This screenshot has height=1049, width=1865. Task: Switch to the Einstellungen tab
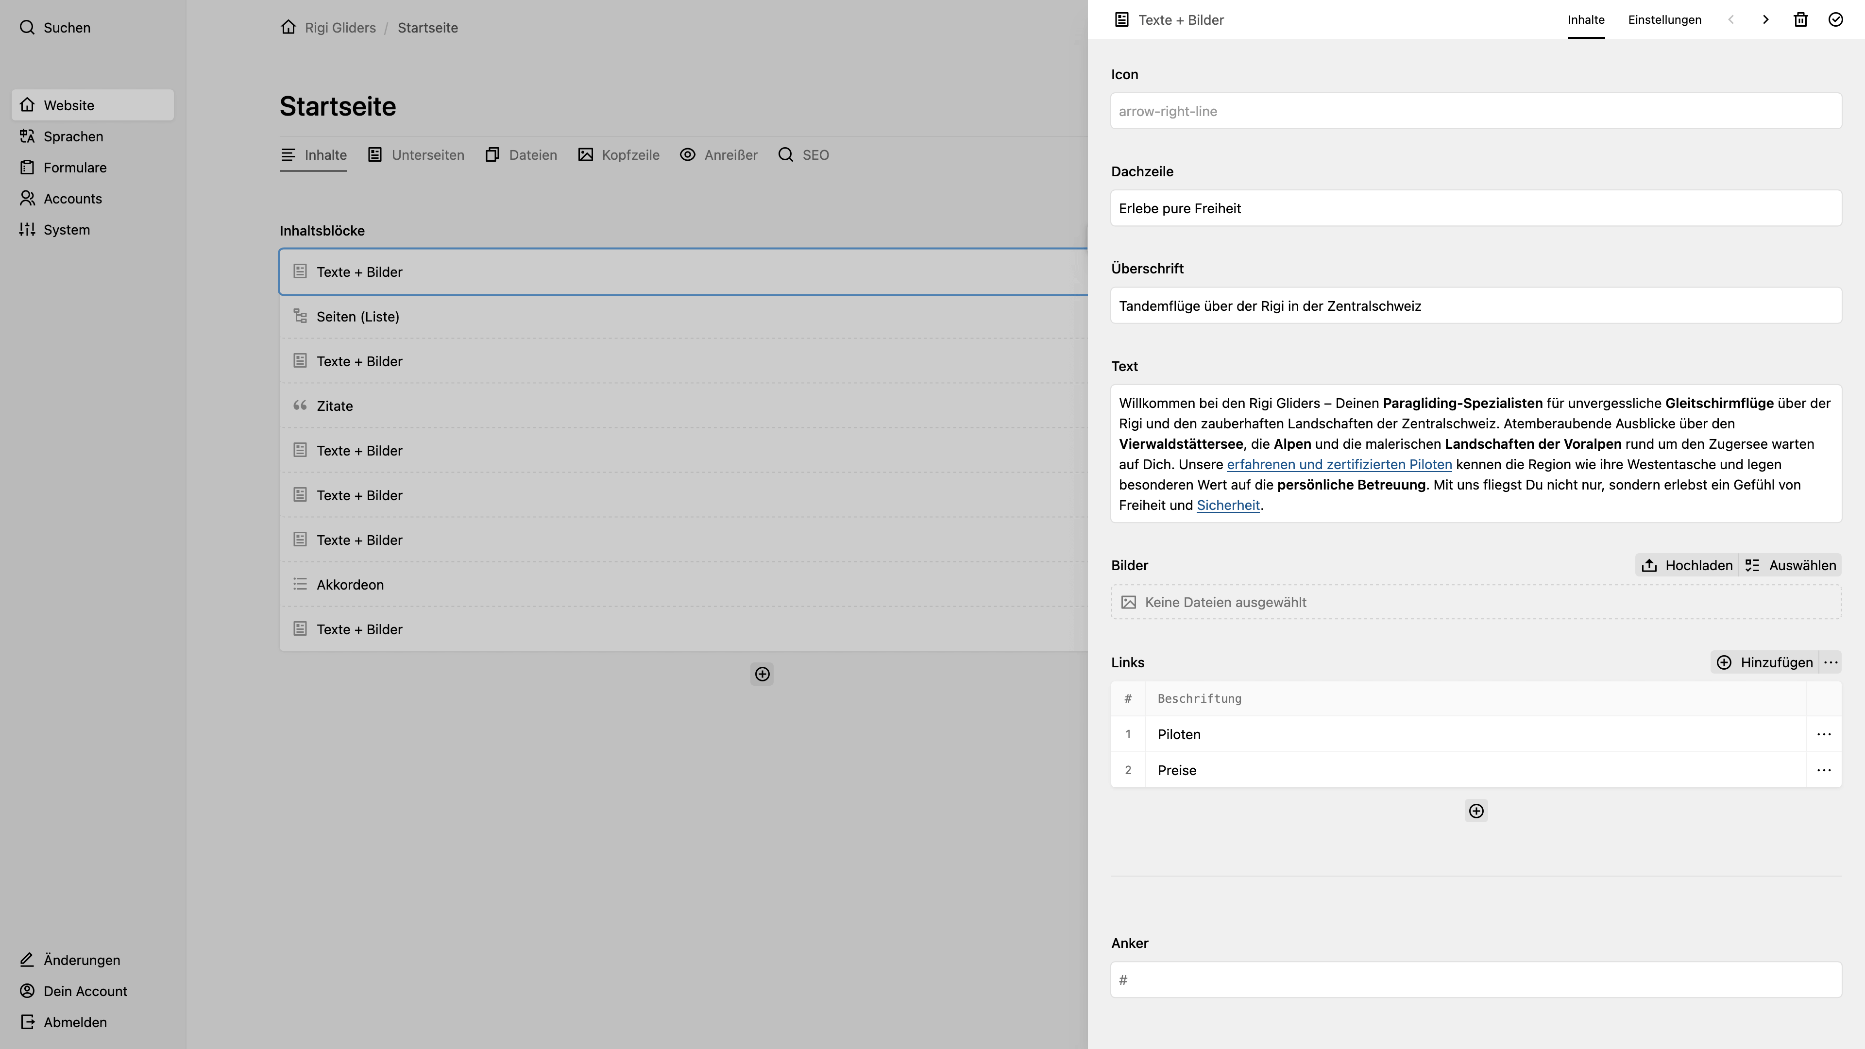point(1664,19)
